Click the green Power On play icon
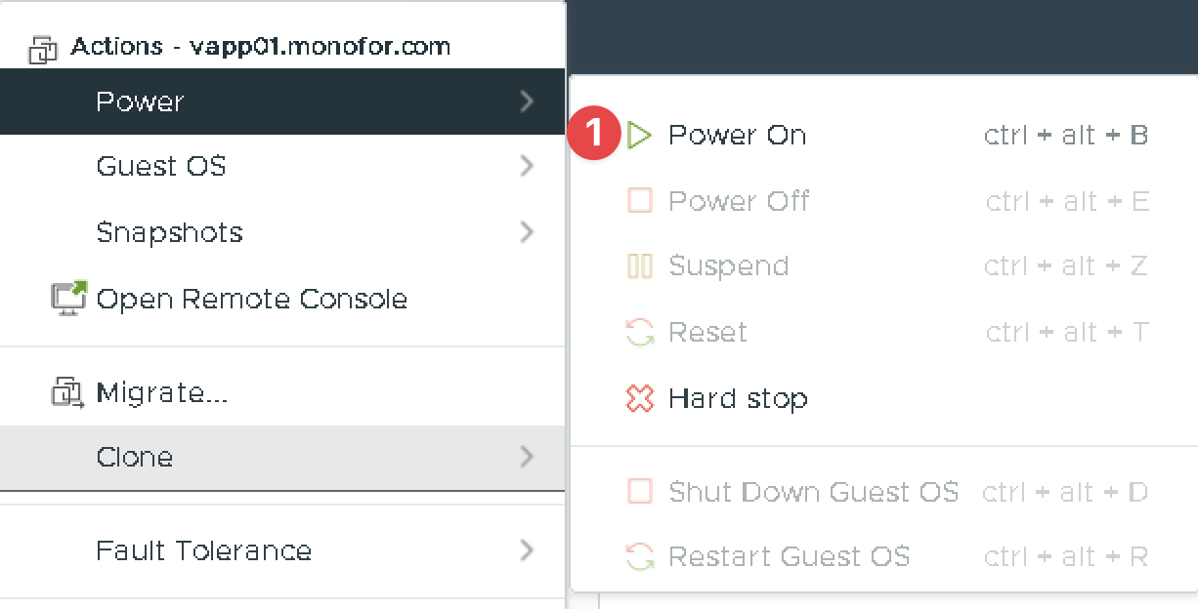 click(640, 135)
